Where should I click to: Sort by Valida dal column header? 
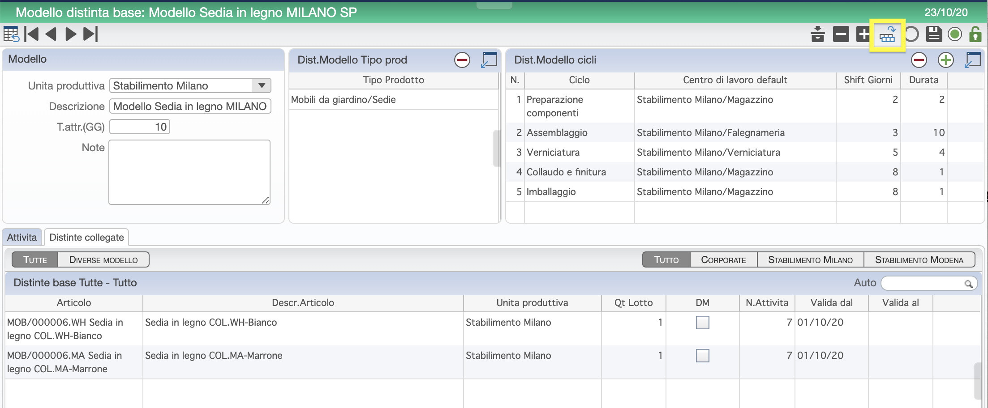coord(832,303)
